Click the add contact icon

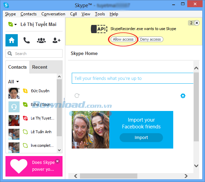pyautogui.click(x=56, y=40)
